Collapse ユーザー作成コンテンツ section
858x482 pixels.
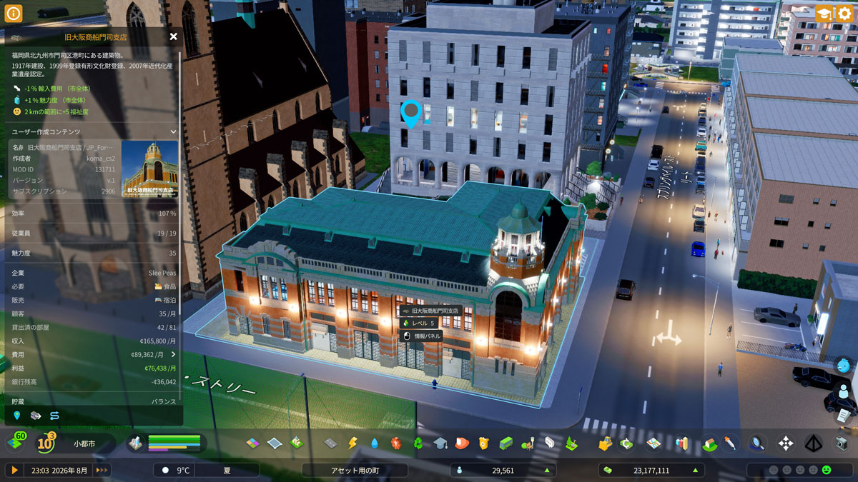173,132
